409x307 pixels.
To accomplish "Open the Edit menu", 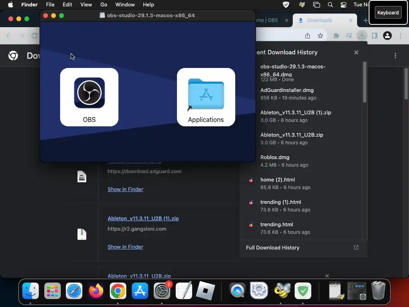I will pyautogui.click(x=67, y=4).
